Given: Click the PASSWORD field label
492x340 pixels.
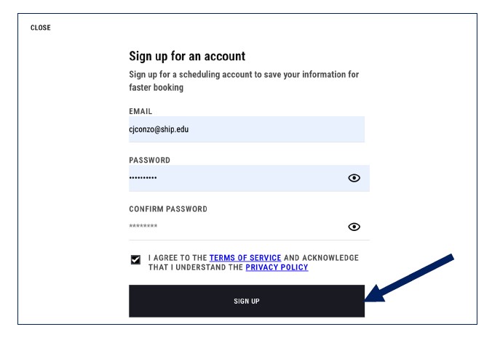Looking at the screenshot, I should point(150,161).
